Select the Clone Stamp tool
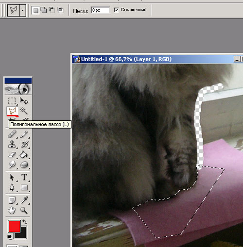The width and height of the screenshot is (243, 247). point(12,144)
